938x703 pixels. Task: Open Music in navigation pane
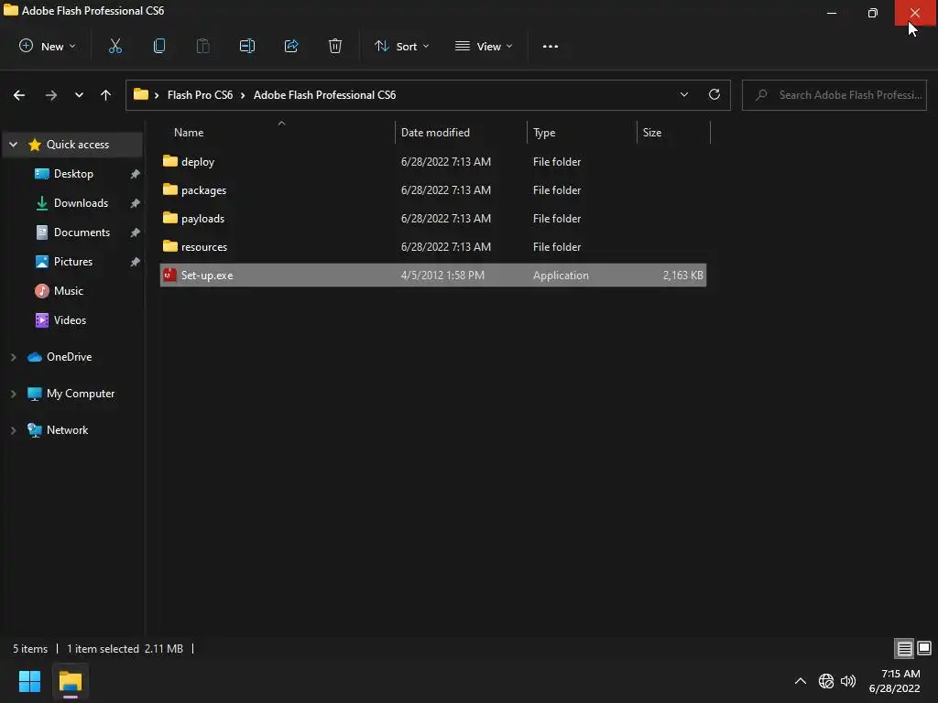(x=68, y=291)
